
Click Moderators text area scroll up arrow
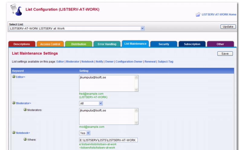[x=136, y=110]
